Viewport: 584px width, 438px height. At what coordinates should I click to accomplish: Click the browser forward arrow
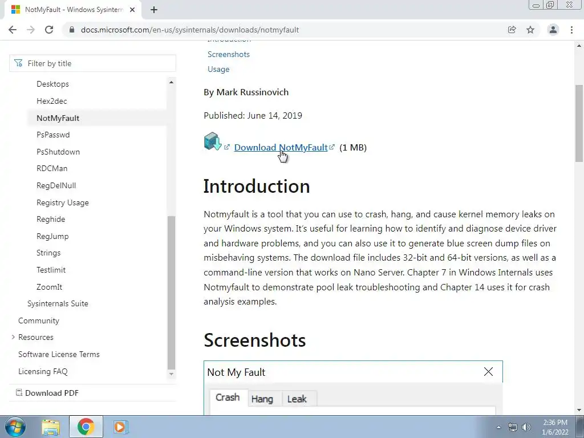click(x=31, y=30)
